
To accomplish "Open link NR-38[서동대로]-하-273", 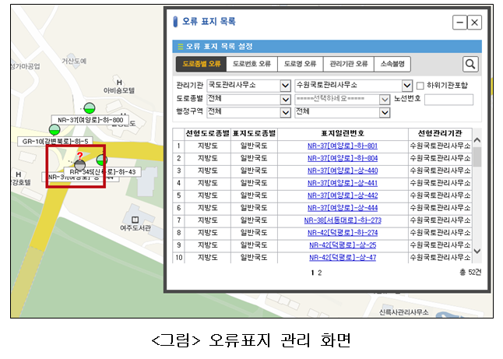I will click(x=342, y=220).
